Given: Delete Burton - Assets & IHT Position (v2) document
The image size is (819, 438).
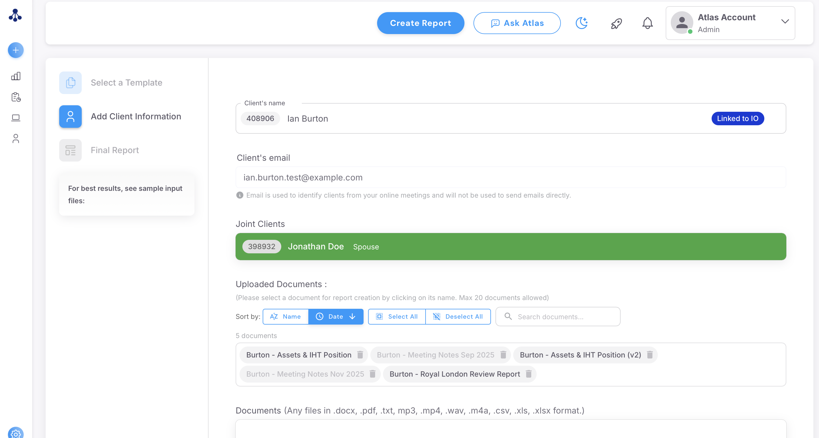Looking at the screenshot, I should coord(650,354).
